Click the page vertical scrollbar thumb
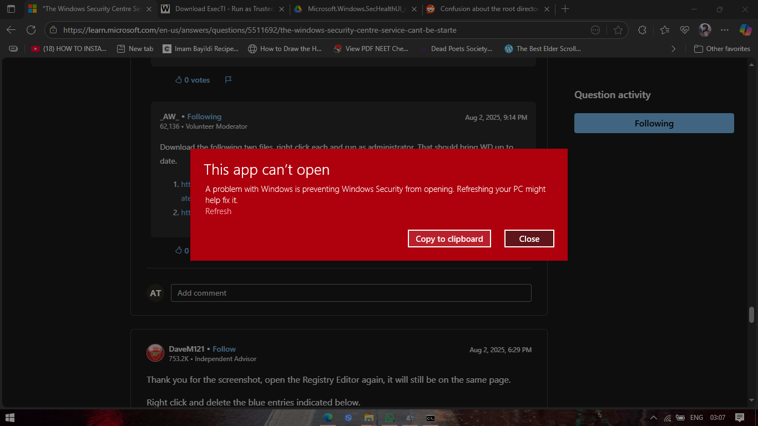 click(x=752, y=315)
